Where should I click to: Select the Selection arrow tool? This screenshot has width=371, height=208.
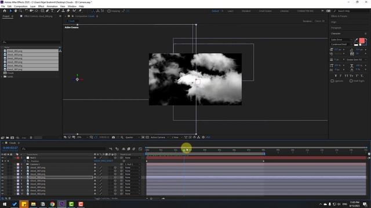coord(10,11)
